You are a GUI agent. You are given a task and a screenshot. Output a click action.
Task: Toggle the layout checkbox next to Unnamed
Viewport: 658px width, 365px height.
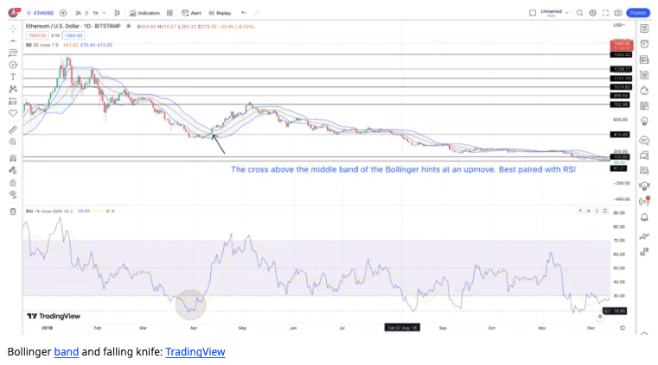click(533, 13)
